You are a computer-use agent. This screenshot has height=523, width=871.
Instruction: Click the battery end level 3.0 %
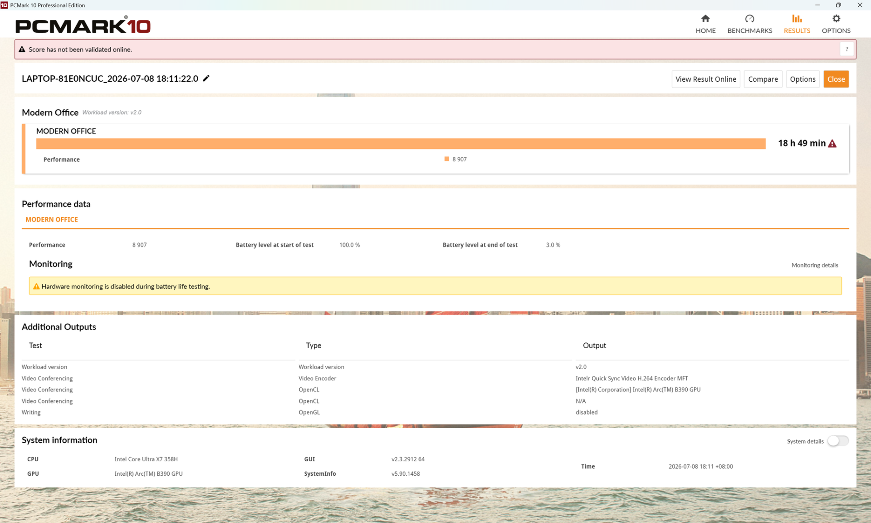click(553, 245)
